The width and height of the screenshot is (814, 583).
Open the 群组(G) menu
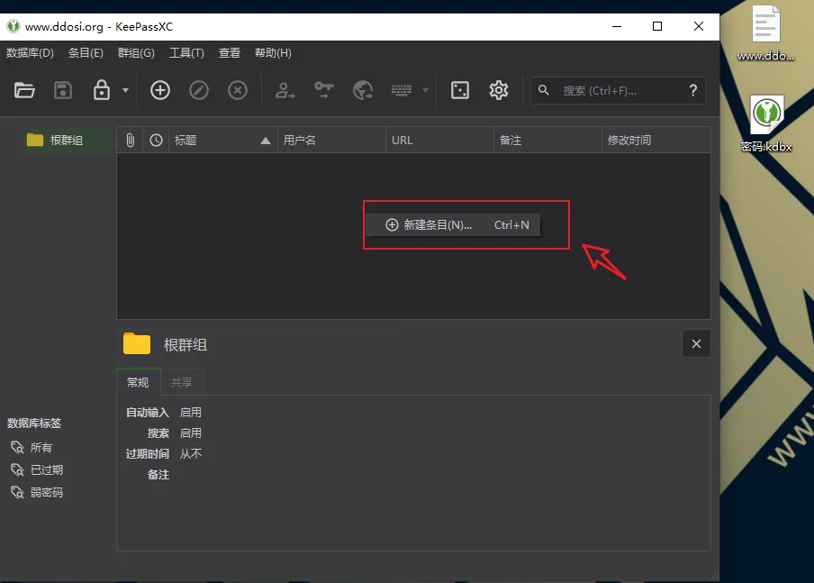[136, 53]
